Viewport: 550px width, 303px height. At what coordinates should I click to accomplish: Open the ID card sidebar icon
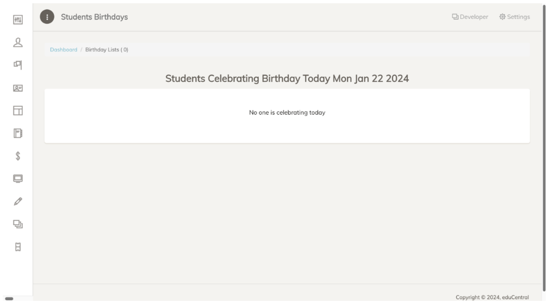tap(18, 88)
